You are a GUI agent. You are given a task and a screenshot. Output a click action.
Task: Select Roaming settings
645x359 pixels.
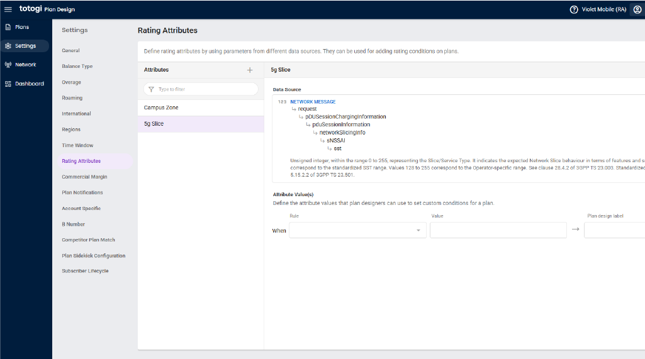(72, 98)
